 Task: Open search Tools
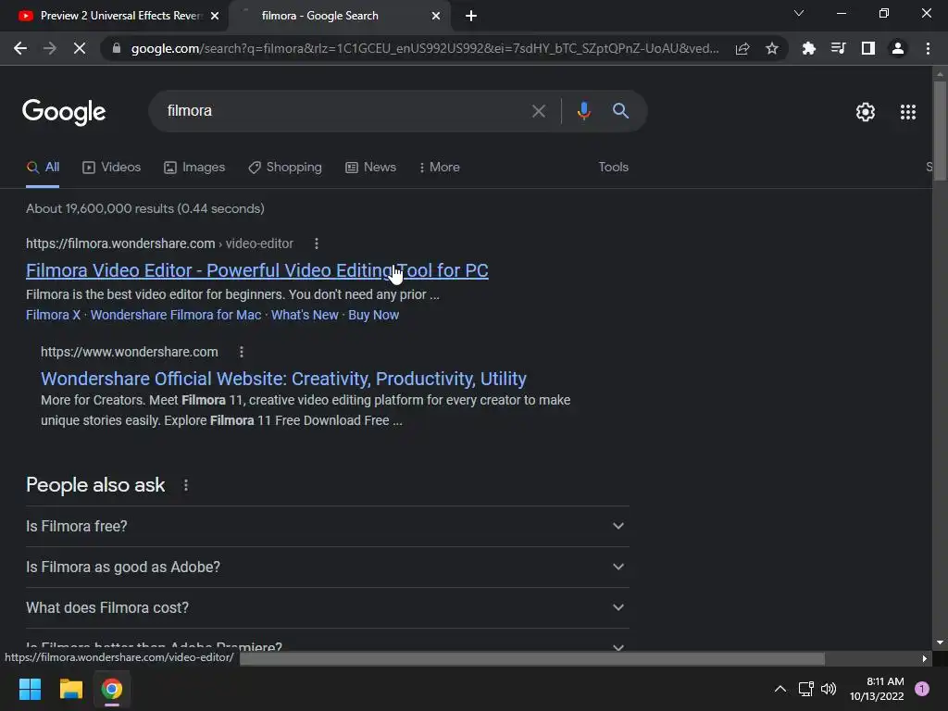[613, 167]
